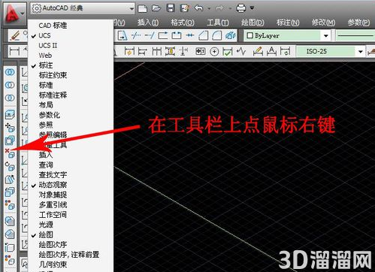Image resolution: width=375 pixels, height=272 pixels.
Task: Open the 格式(O) menu
Action: pyautogui.click(x=183, y=23)
